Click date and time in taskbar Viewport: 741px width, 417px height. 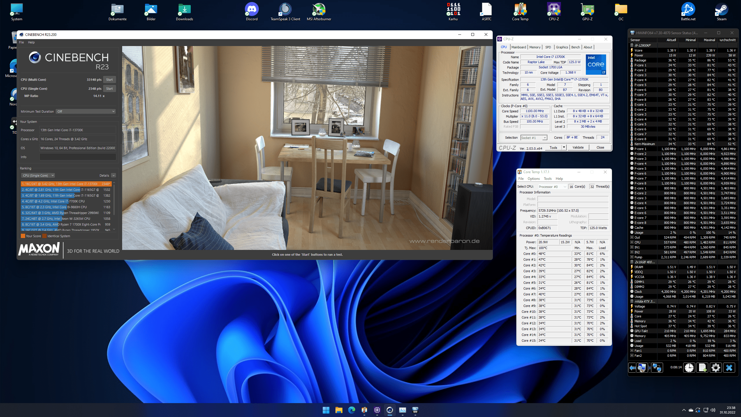click(727, 410)
